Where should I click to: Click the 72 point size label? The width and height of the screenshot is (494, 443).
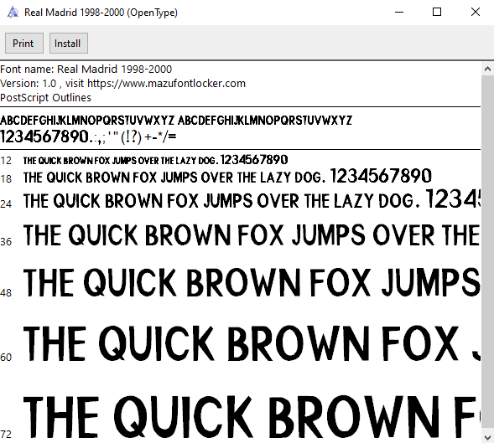pyautogui.click(x=6, y=434)
